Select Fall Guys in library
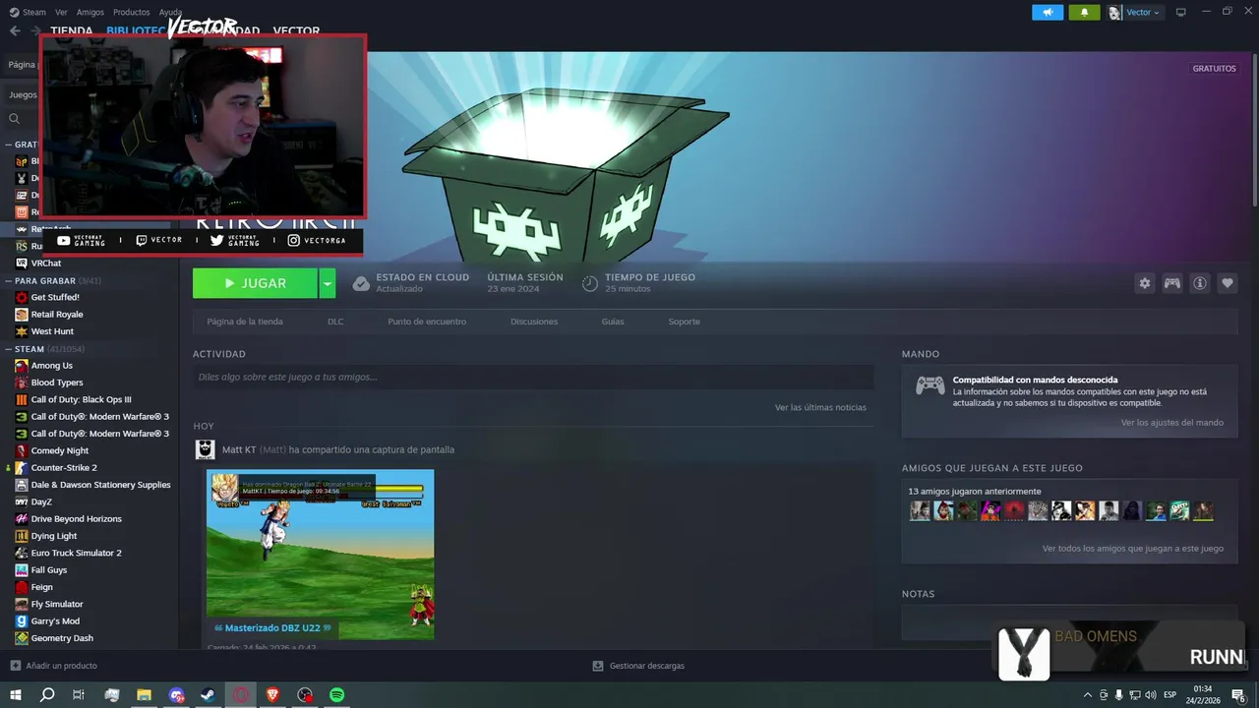This screenshot has width=1259, height=708. (49, 570)
